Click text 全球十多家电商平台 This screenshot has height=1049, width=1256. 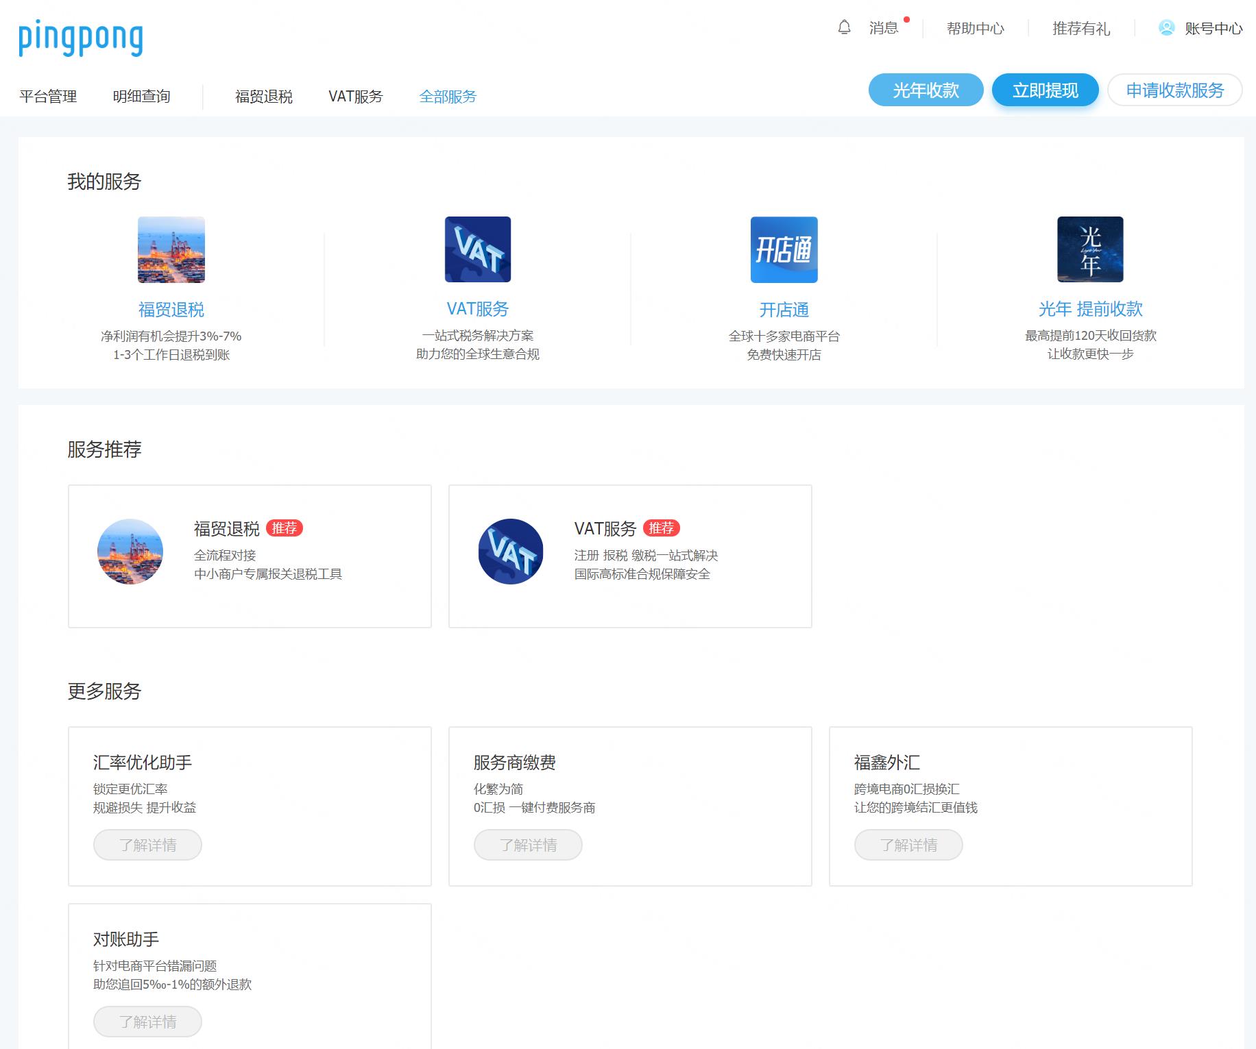[784, 336]
